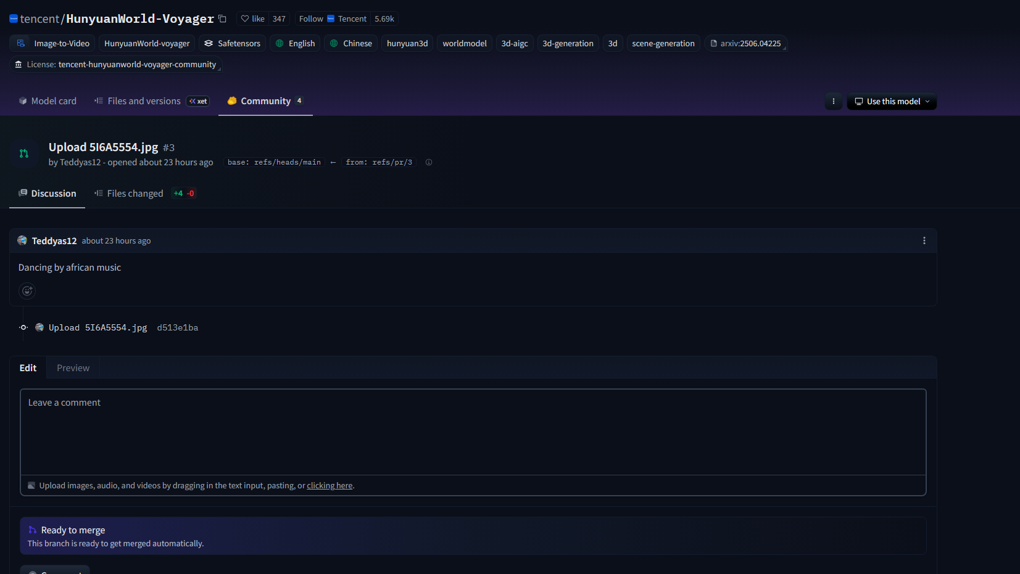This screenshot has height=574, width=1020.
Task: Select the HunyuanWorld-voyager tag
Action: click(x=147, y=43)
